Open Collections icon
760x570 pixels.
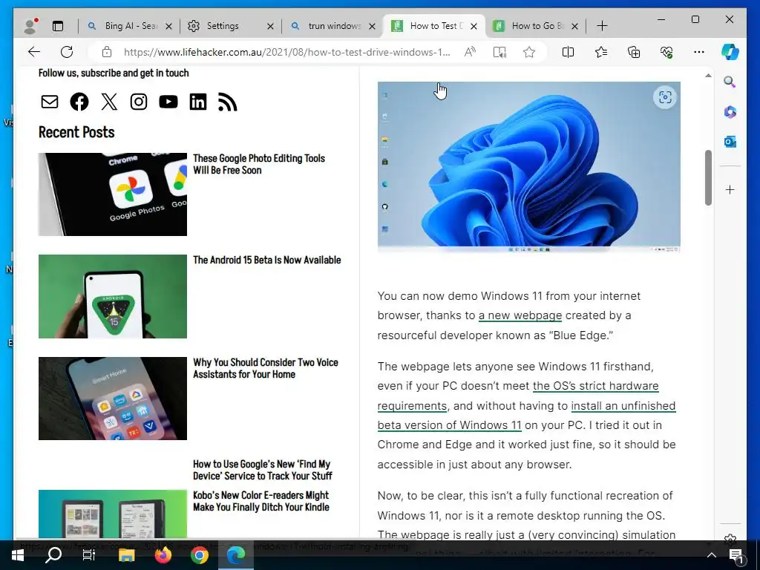click(634, 52)
